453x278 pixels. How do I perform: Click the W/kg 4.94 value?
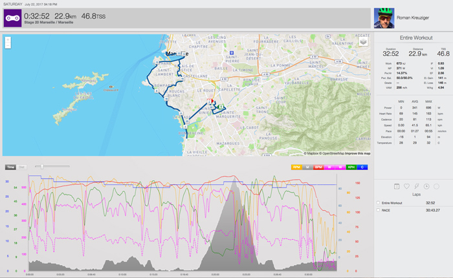coord(441,87)
